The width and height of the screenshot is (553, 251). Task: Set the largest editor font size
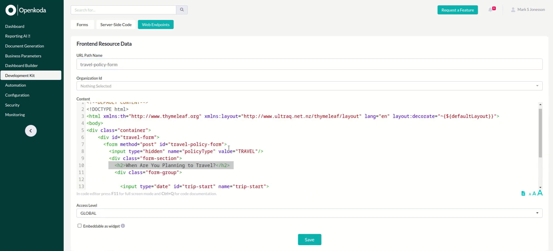click(540, 193)
